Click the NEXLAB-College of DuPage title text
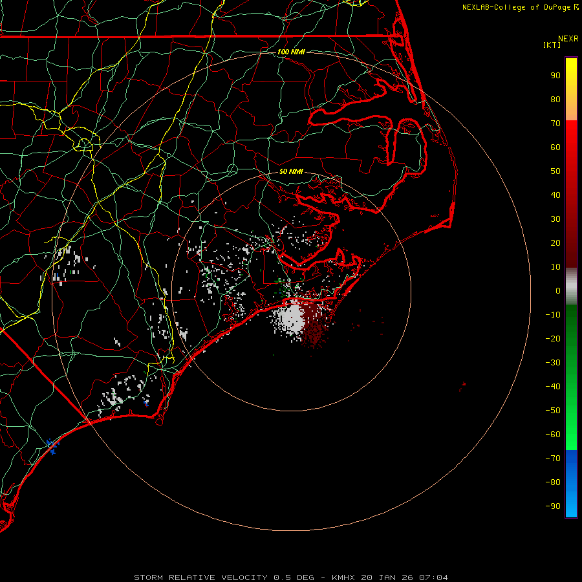Screen dimensions: 582x582 (520, 7)
